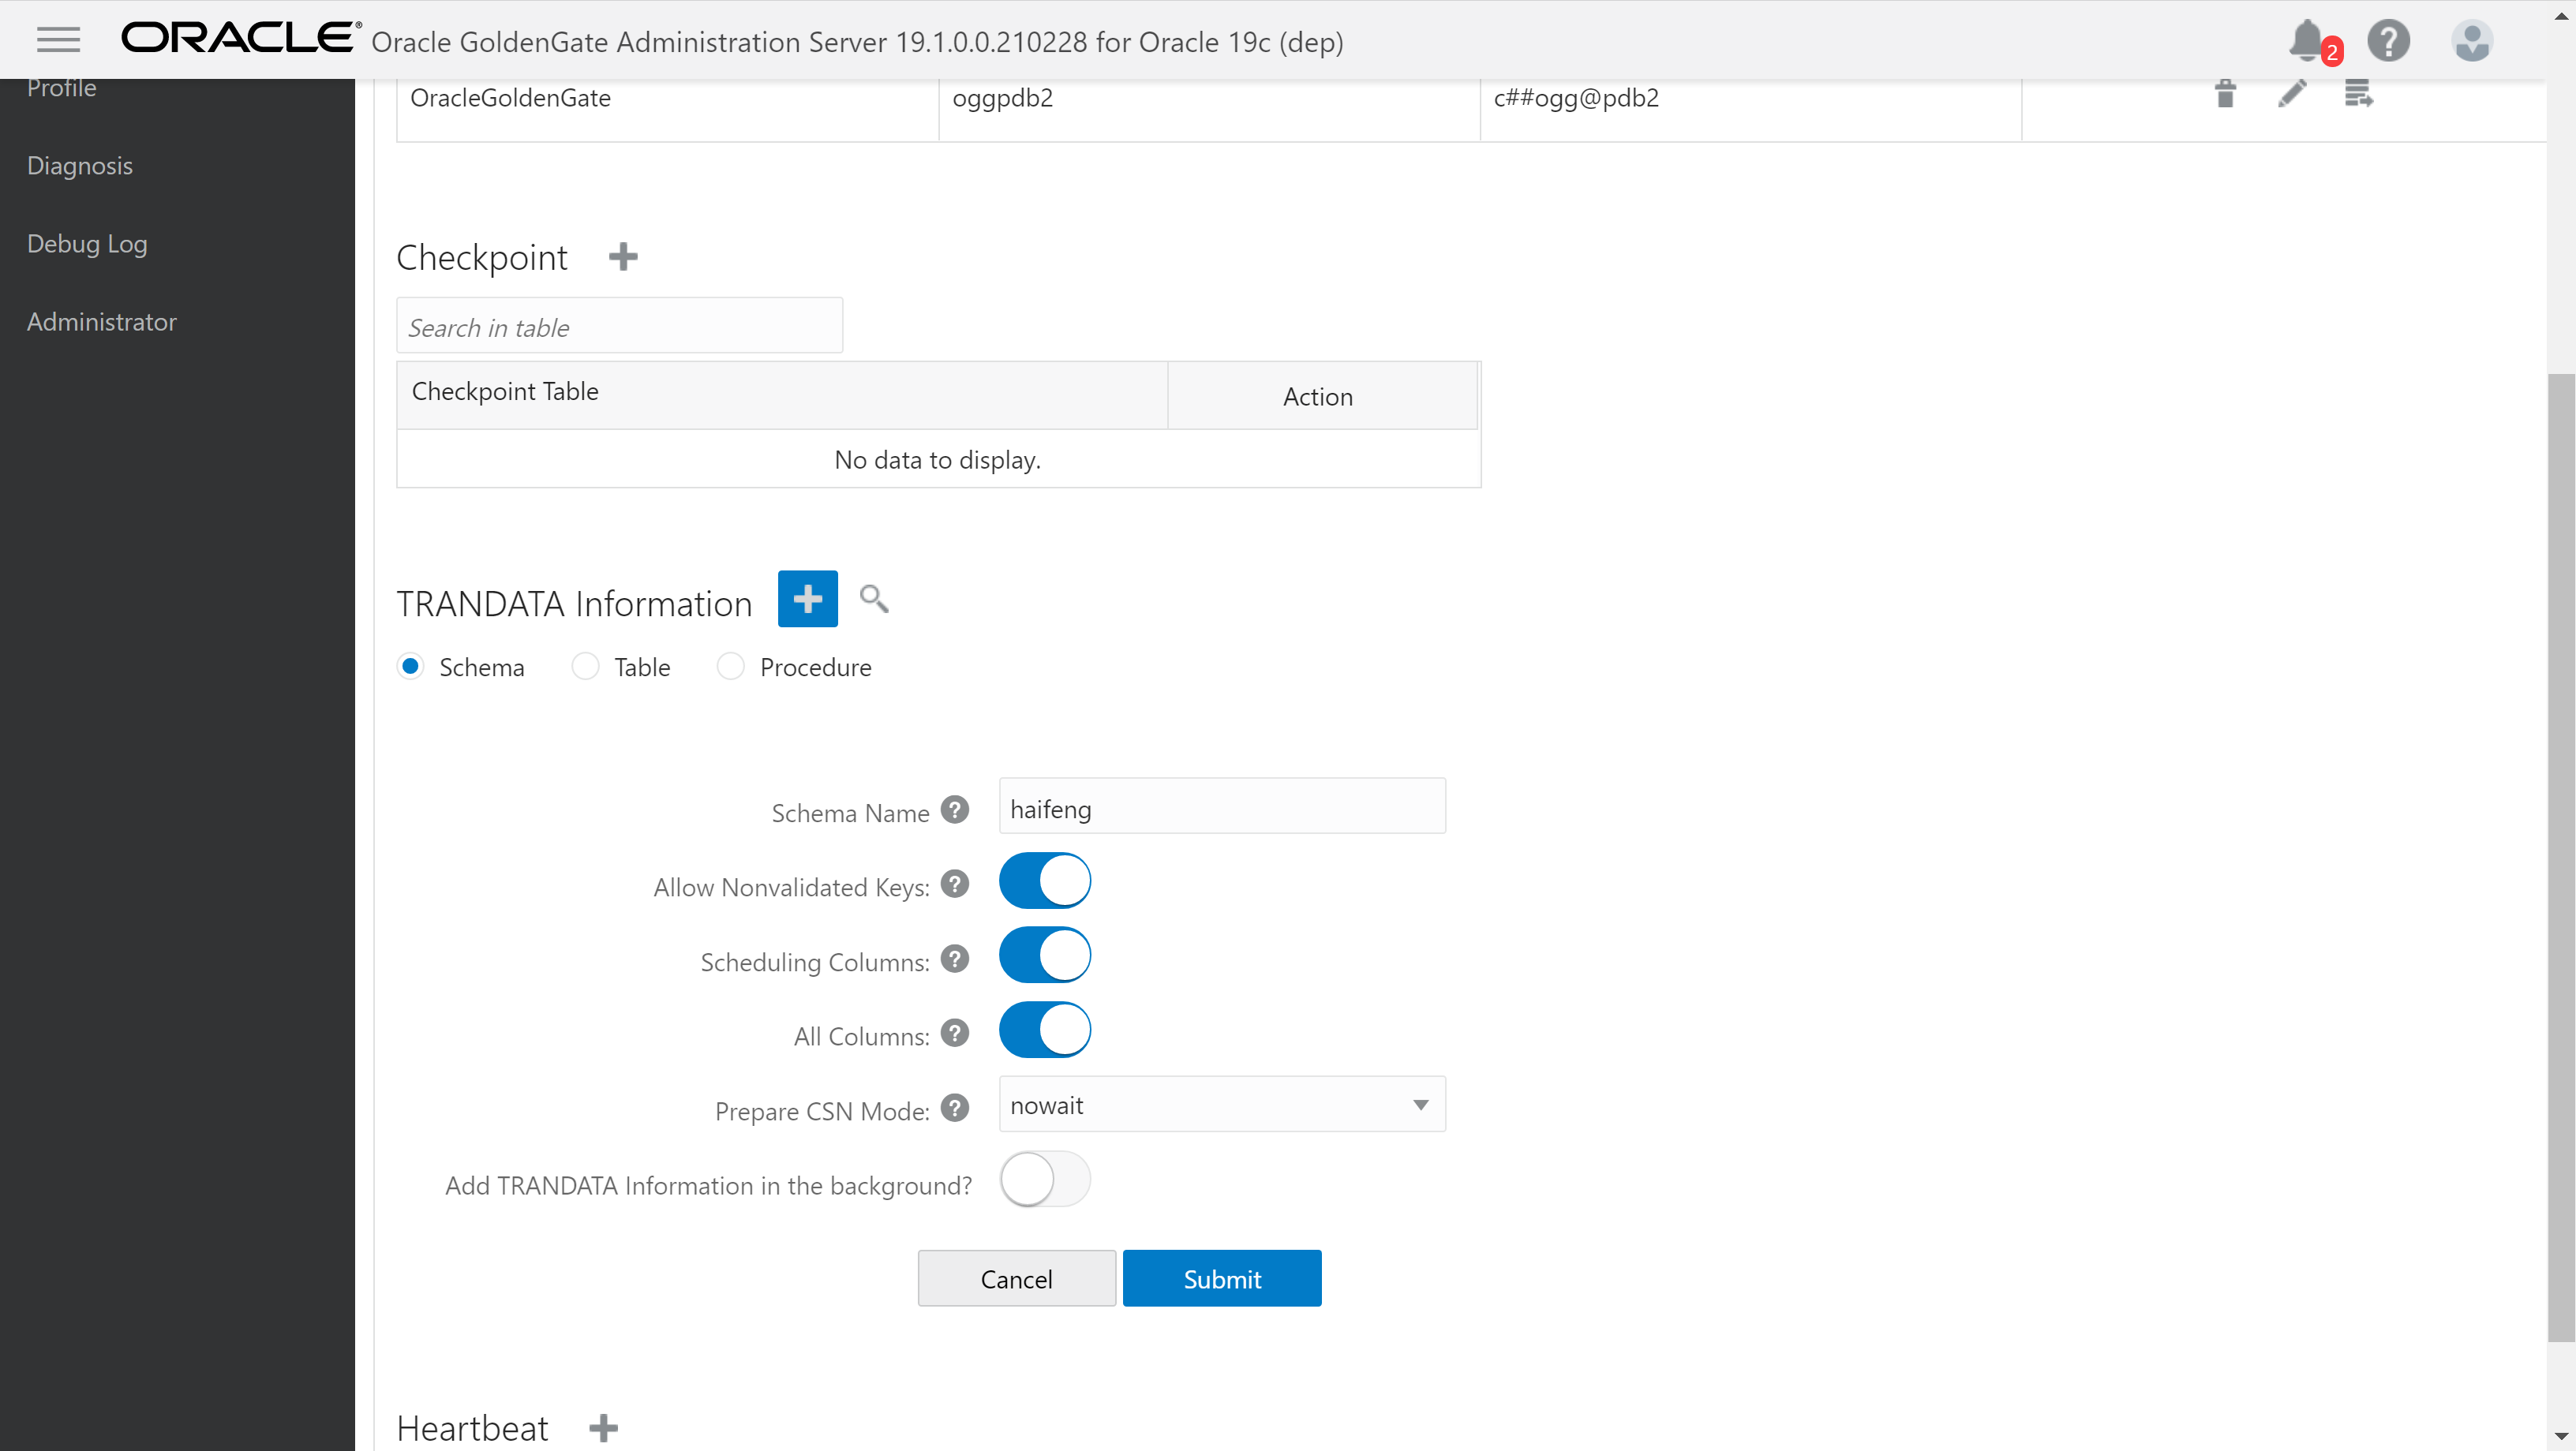Viewport: 2576px width, 1451px height.
Task: Toggle Allow Nonvalidated Keys switch
Action: pyautogui.click(x=1044, y=881)
